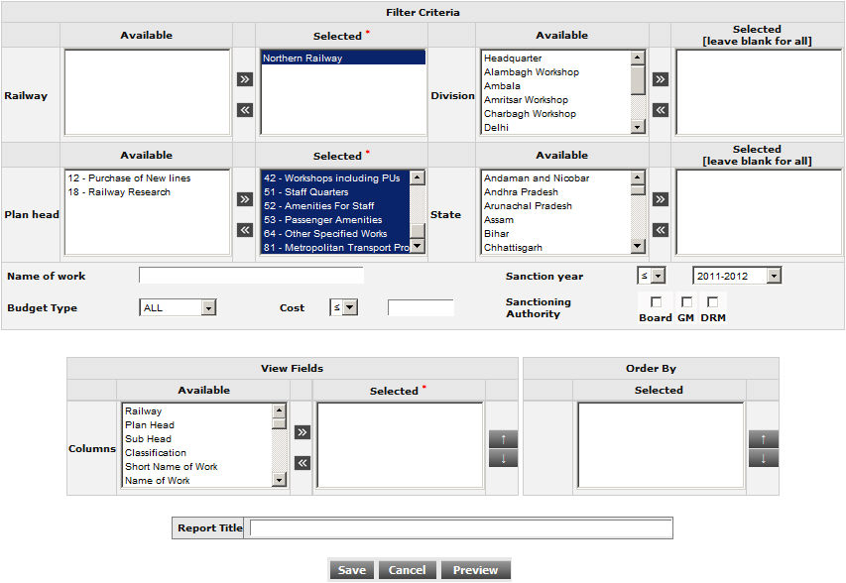
Task: Select Plan Head in the Columns list
Action: pos(150,425)
